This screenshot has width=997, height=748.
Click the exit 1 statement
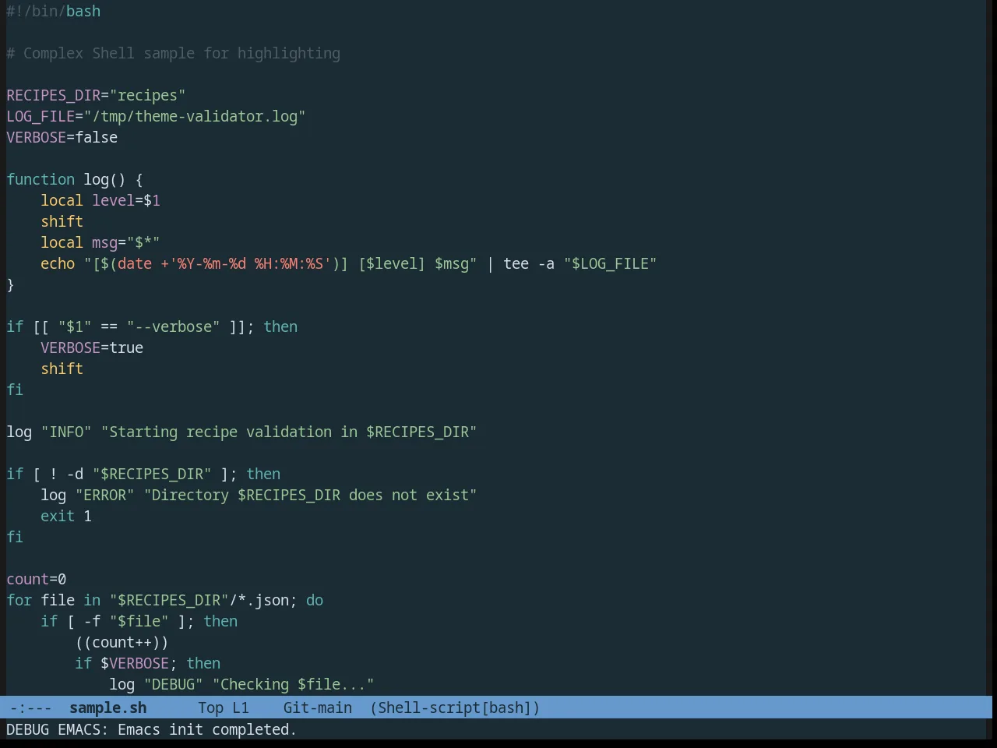tap(66, 516)
